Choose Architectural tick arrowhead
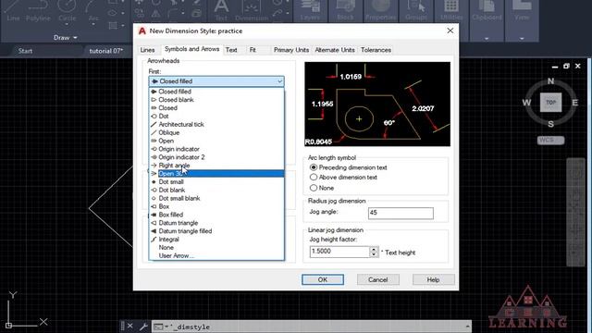 216,124
